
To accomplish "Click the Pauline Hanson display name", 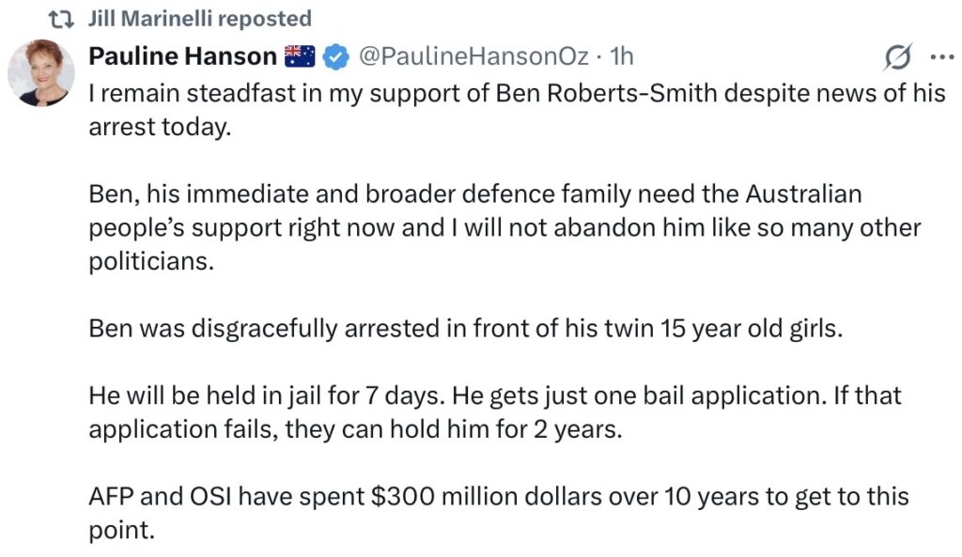I will click(182, 56).
